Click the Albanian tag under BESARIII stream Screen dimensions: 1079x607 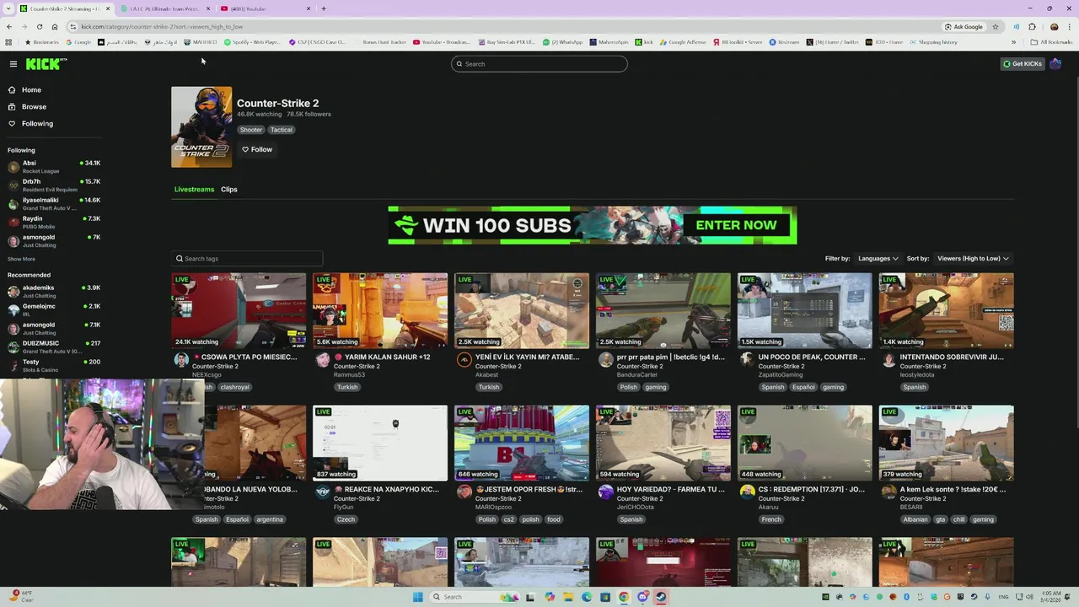[x=915, y=519]
